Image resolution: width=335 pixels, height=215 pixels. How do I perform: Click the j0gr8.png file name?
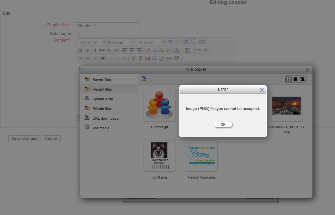click(x=159, y=177)
